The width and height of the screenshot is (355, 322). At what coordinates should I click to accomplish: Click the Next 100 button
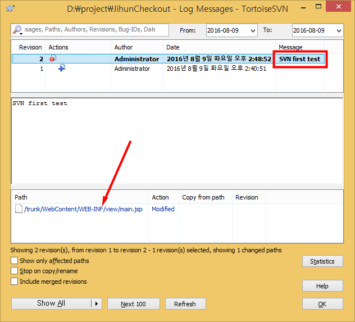coord(133,303)
